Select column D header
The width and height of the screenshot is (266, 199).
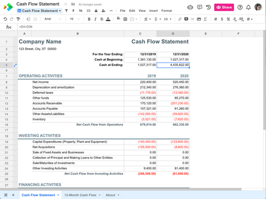pos(173,33)
